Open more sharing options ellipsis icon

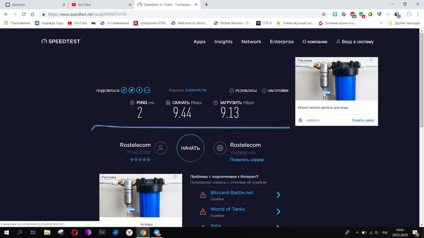pyautogui.click(x=147, y=90)
